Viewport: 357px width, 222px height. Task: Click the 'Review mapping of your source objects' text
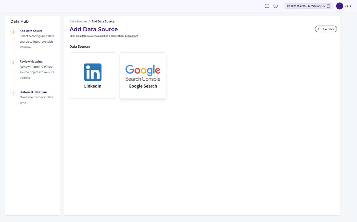[x=37, y=72]
